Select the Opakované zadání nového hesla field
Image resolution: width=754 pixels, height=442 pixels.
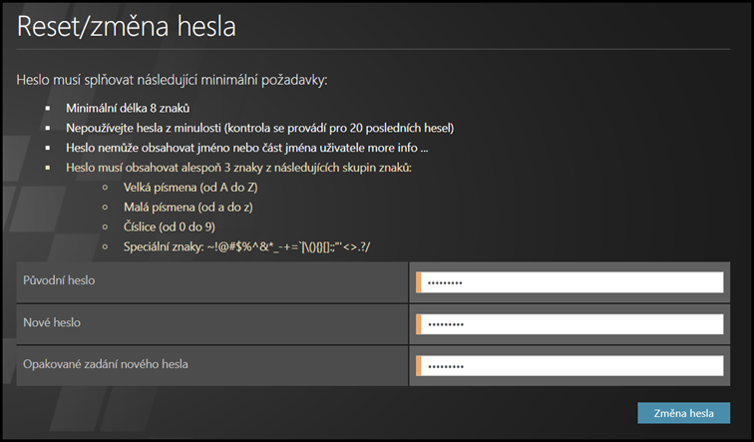coord(570,365)
